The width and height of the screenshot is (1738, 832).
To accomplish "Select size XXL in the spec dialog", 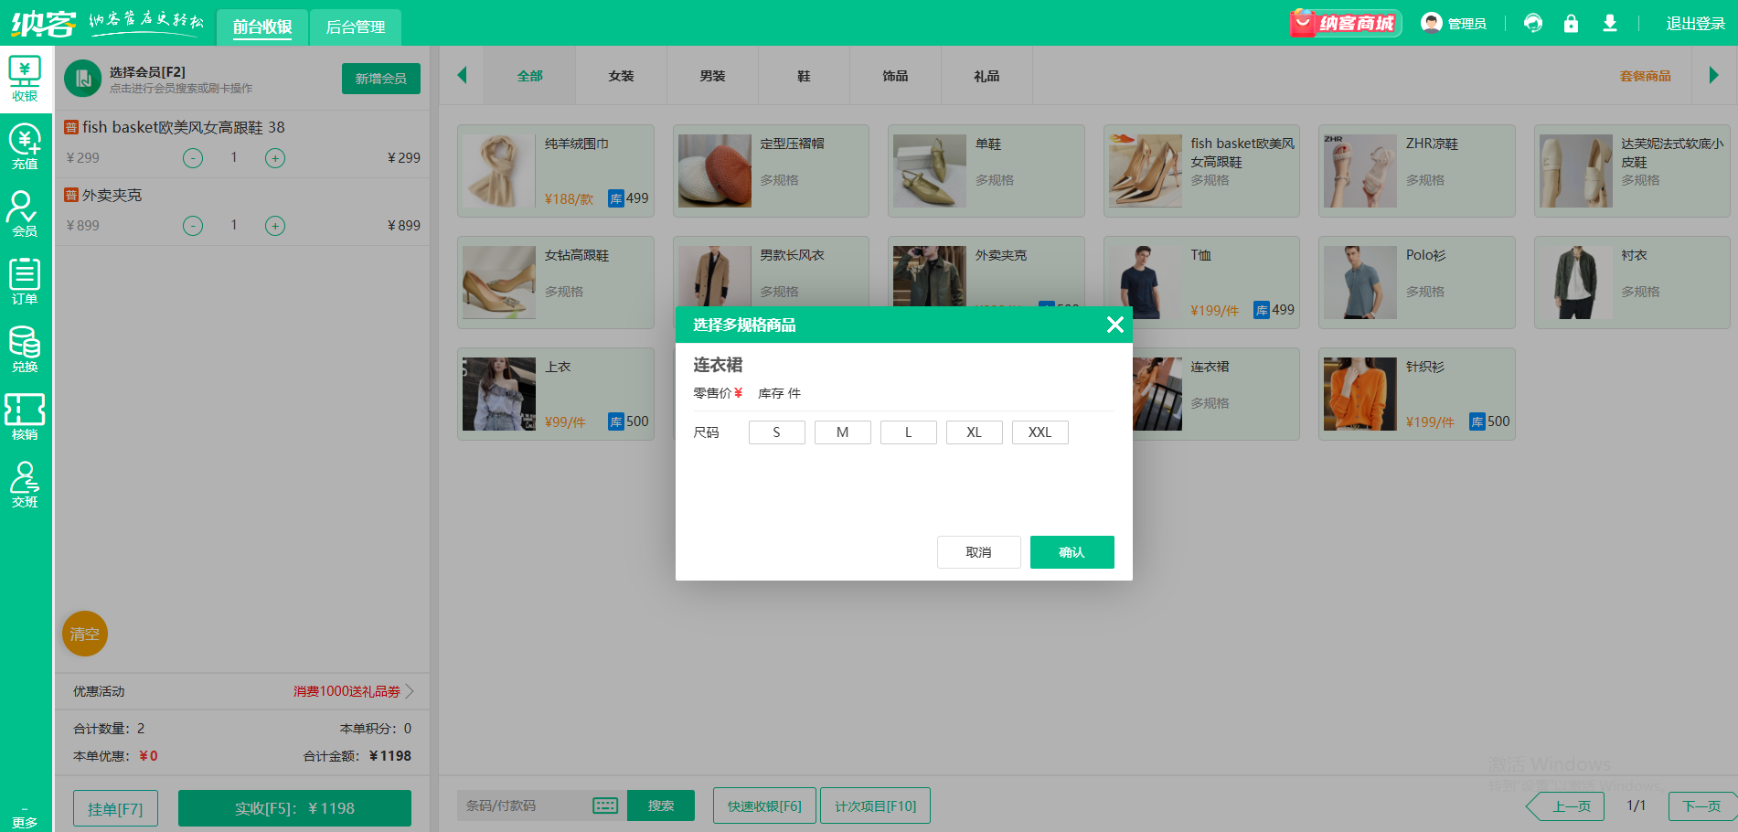I will coord(1040,432).
